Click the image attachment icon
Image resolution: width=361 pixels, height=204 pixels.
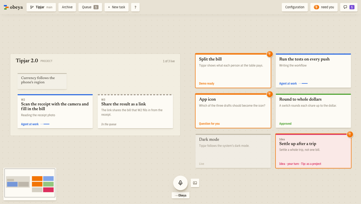(x=195, y=183)
